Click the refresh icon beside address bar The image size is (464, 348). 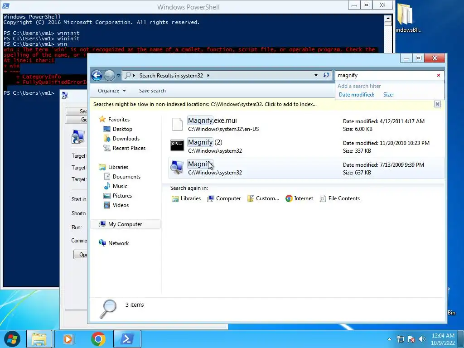point(326,75)
